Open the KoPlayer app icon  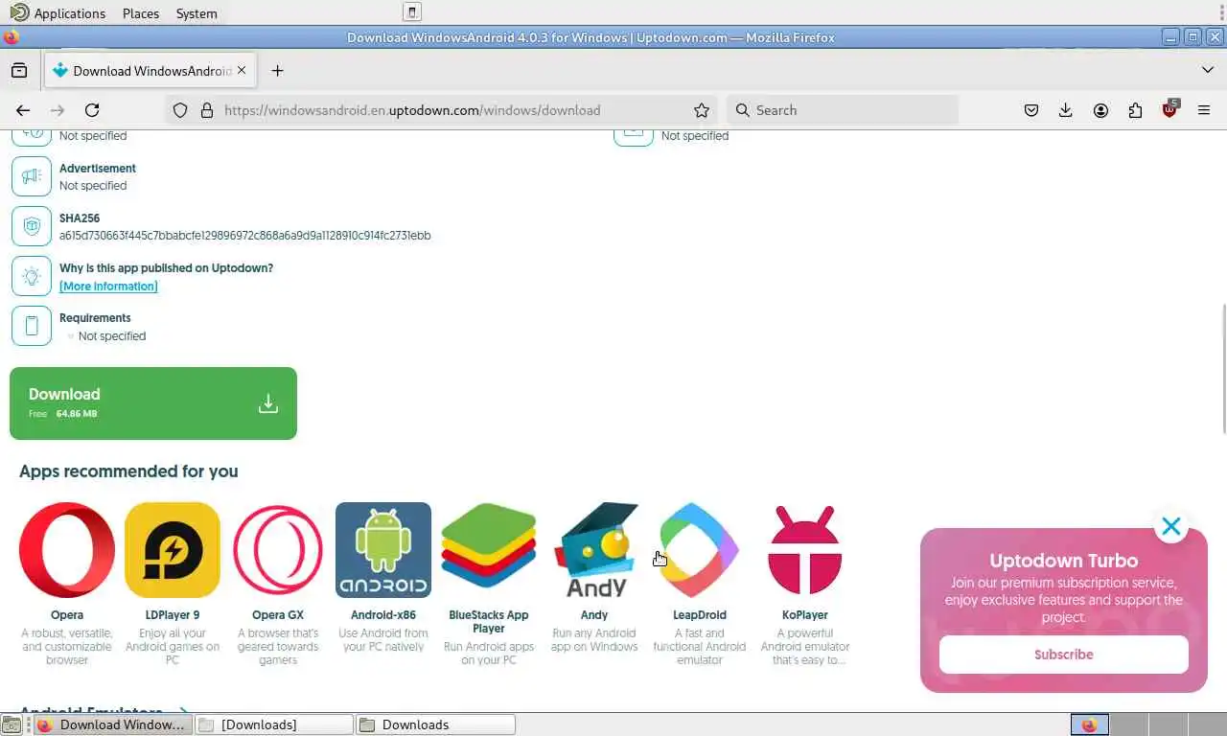(805, 550)
